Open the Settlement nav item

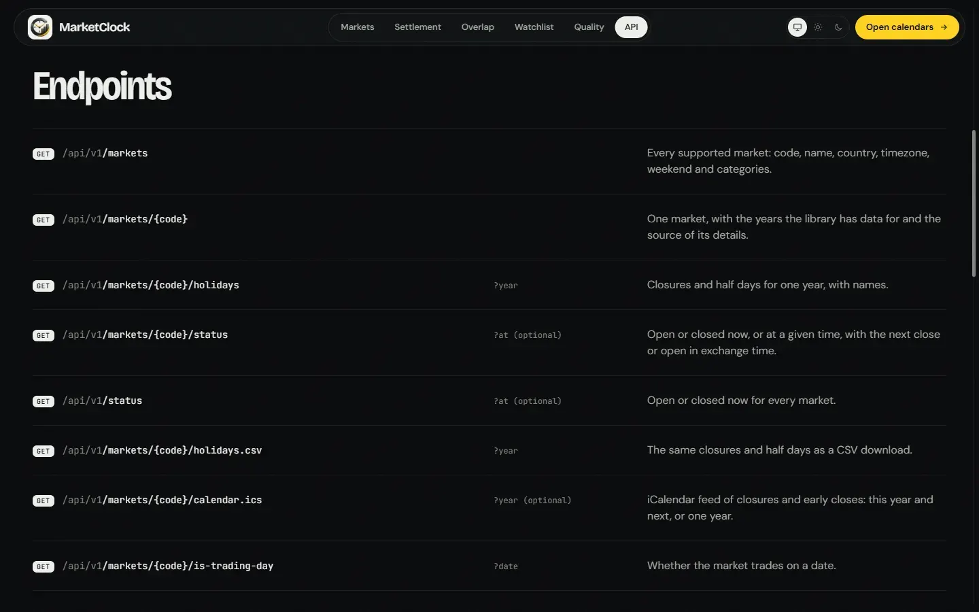click(417, 27)
